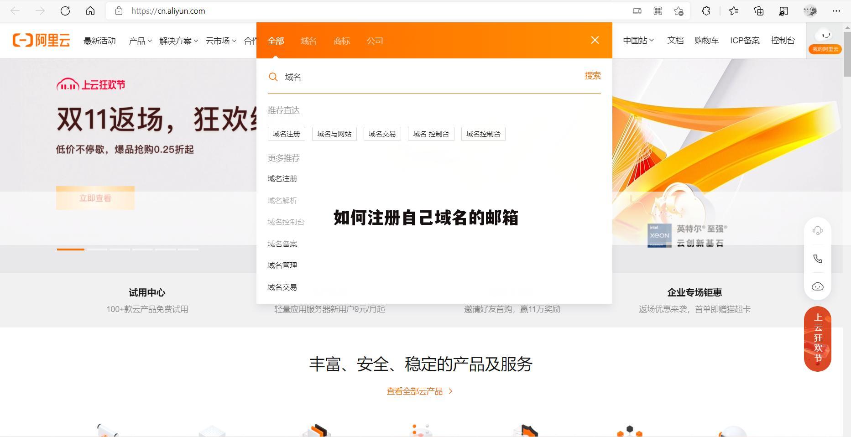Open the 试用中心 card
The image size is (851, 437).
147,300
